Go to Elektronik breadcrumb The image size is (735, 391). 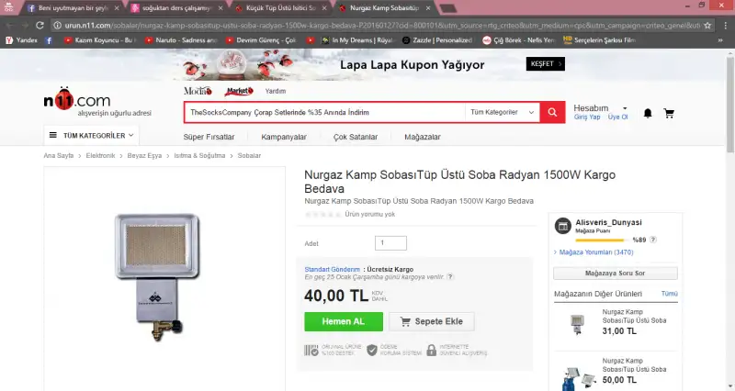100,155
